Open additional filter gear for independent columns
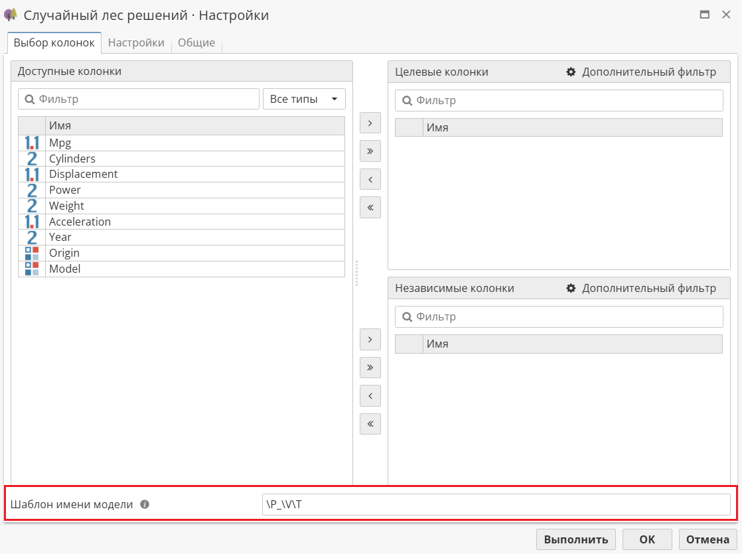The height and width of the screenshot is (554, 742). (x=571, y=288)
